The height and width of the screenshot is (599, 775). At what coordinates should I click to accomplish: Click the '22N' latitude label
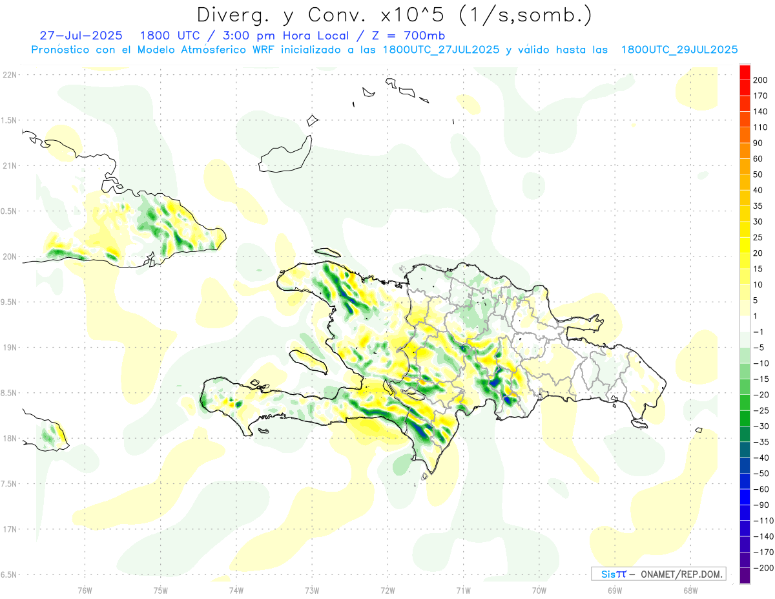pos(10,75)
